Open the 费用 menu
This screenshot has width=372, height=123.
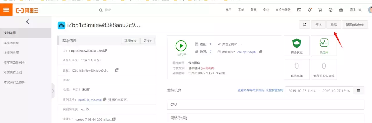point(228,10)
